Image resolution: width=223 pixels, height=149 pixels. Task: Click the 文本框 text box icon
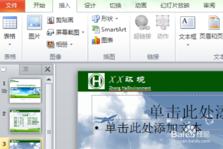(188, 22)
